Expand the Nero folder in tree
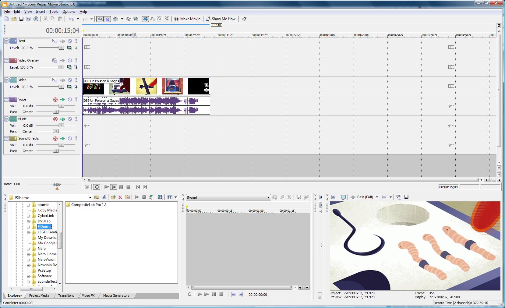505x308 pixels. point(28,249)
